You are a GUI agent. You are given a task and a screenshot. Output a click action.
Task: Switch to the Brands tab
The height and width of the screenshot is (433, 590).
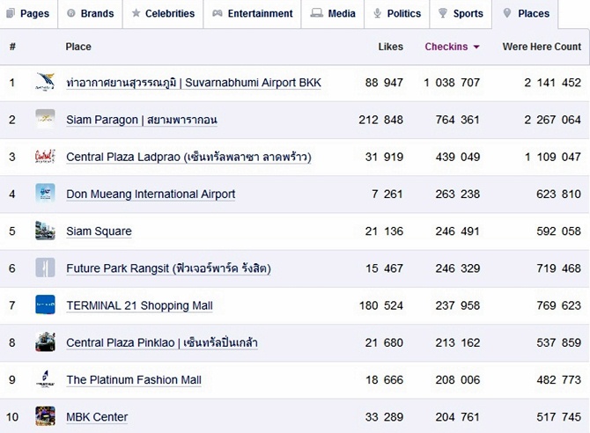(x=91, y=13)
